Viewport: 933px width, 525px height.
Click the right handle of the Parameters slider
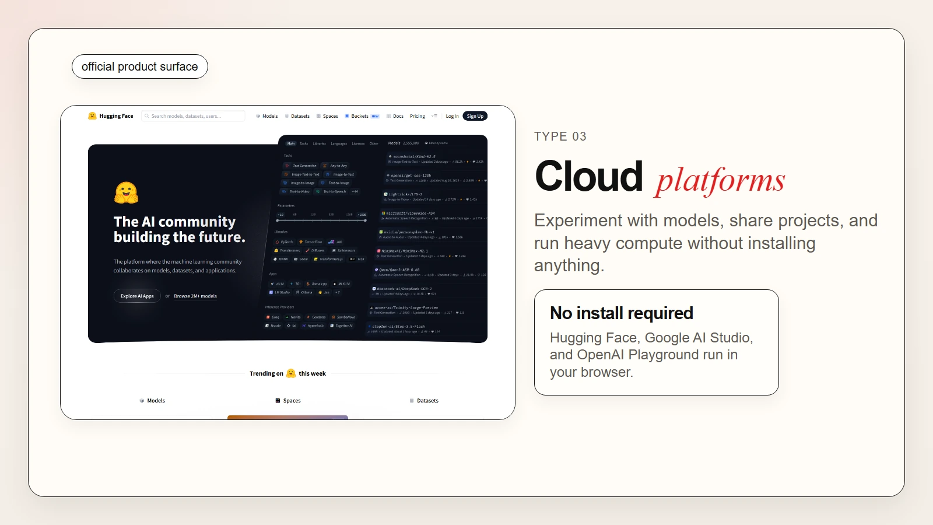coord(365,220)
